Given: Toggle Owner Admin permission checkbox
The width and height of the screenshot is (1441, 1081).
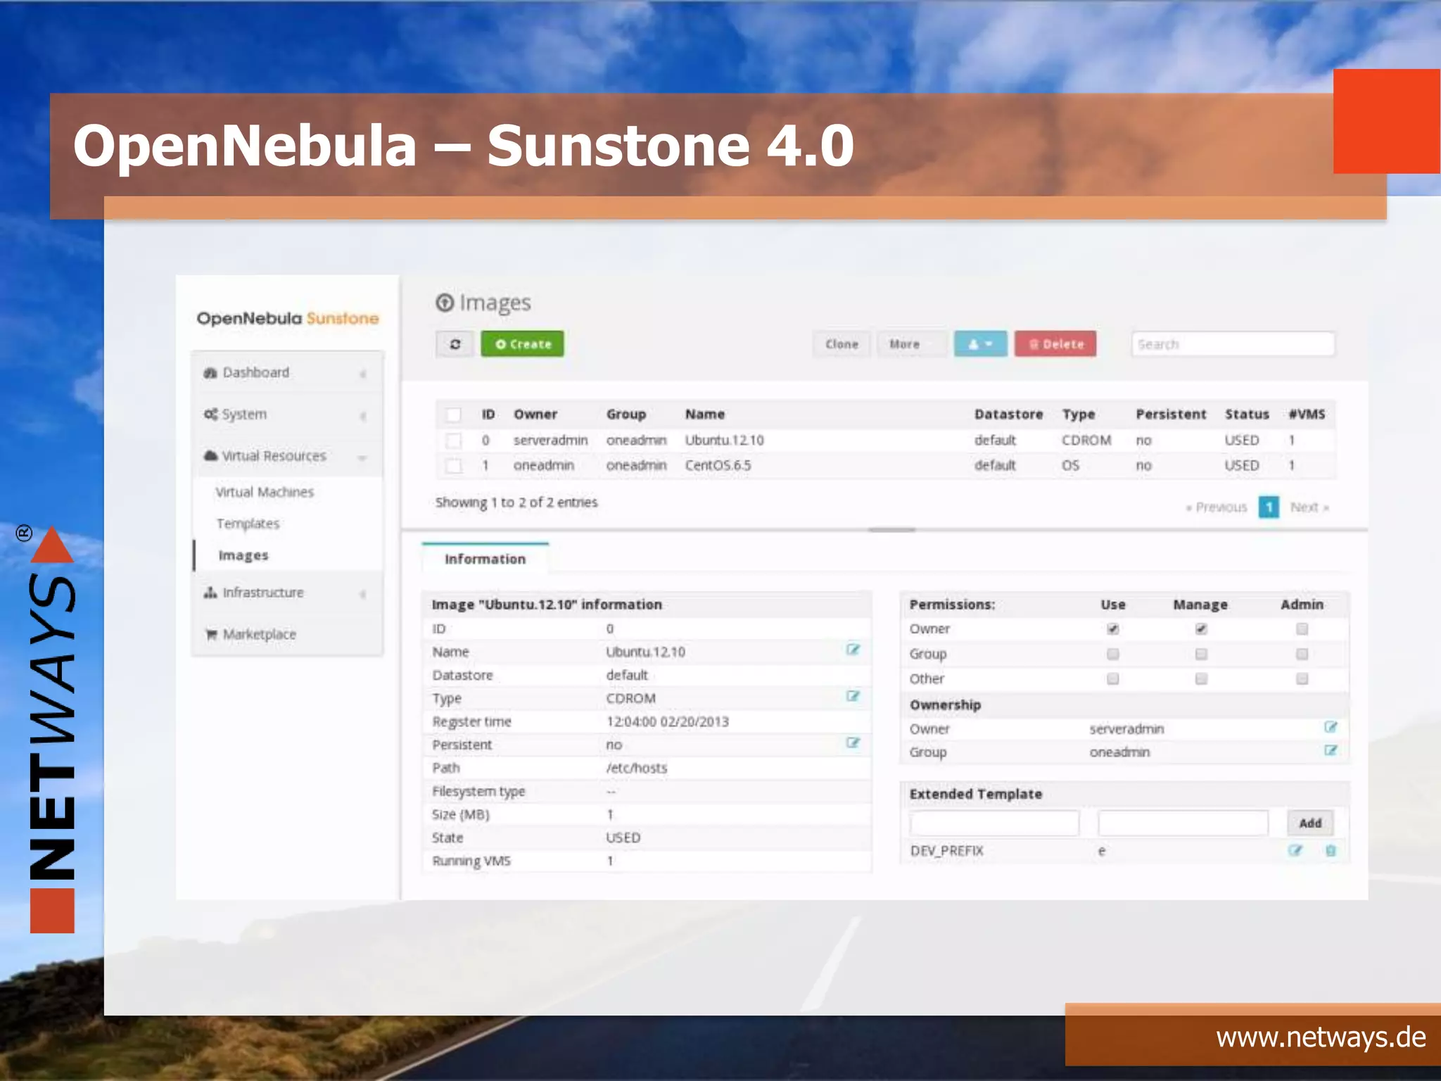Looking at the screenshot, I should (1302, 629).
